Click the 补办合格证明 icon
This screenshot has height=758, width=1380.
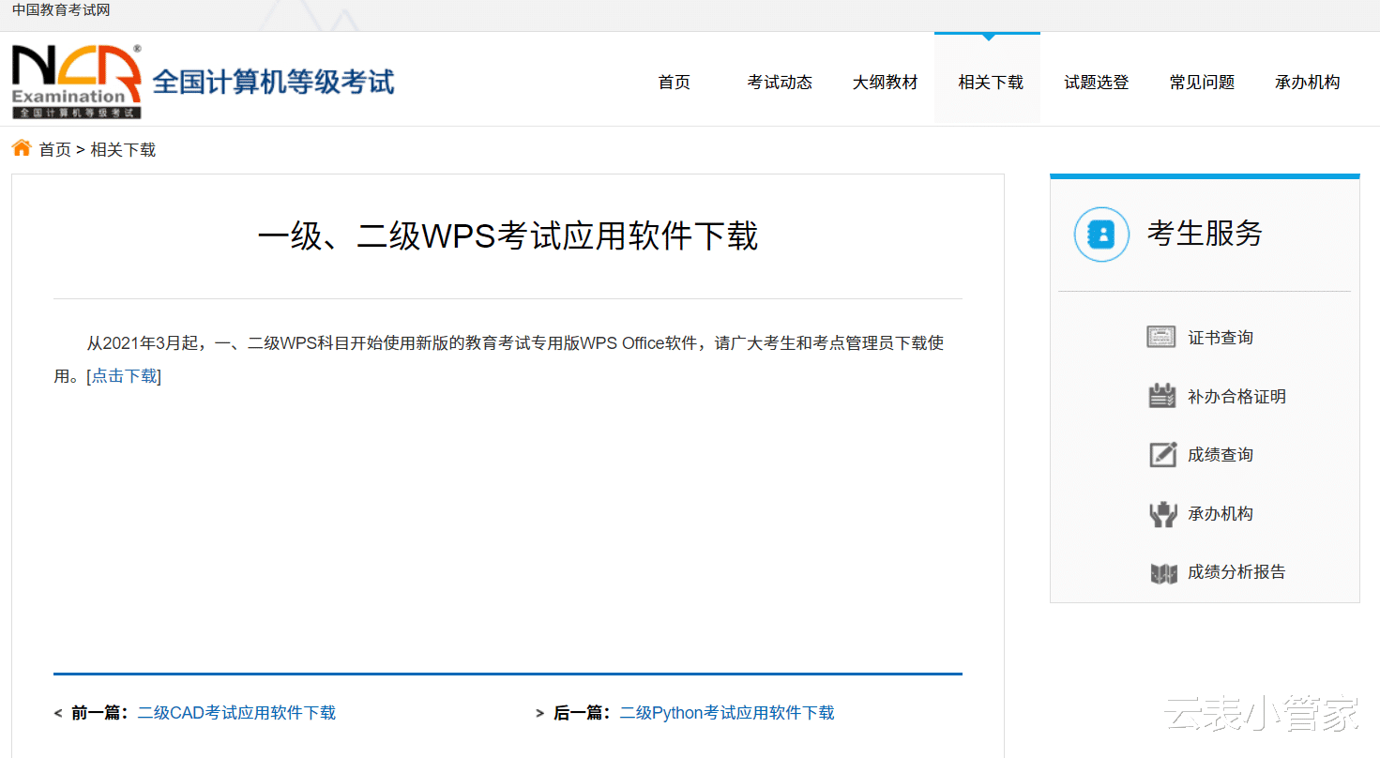[1162, 396]
